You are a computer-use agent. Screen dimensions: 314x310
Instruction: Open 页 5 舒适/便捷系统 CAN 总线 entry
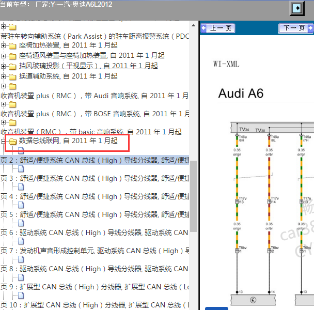pos(95,214)
